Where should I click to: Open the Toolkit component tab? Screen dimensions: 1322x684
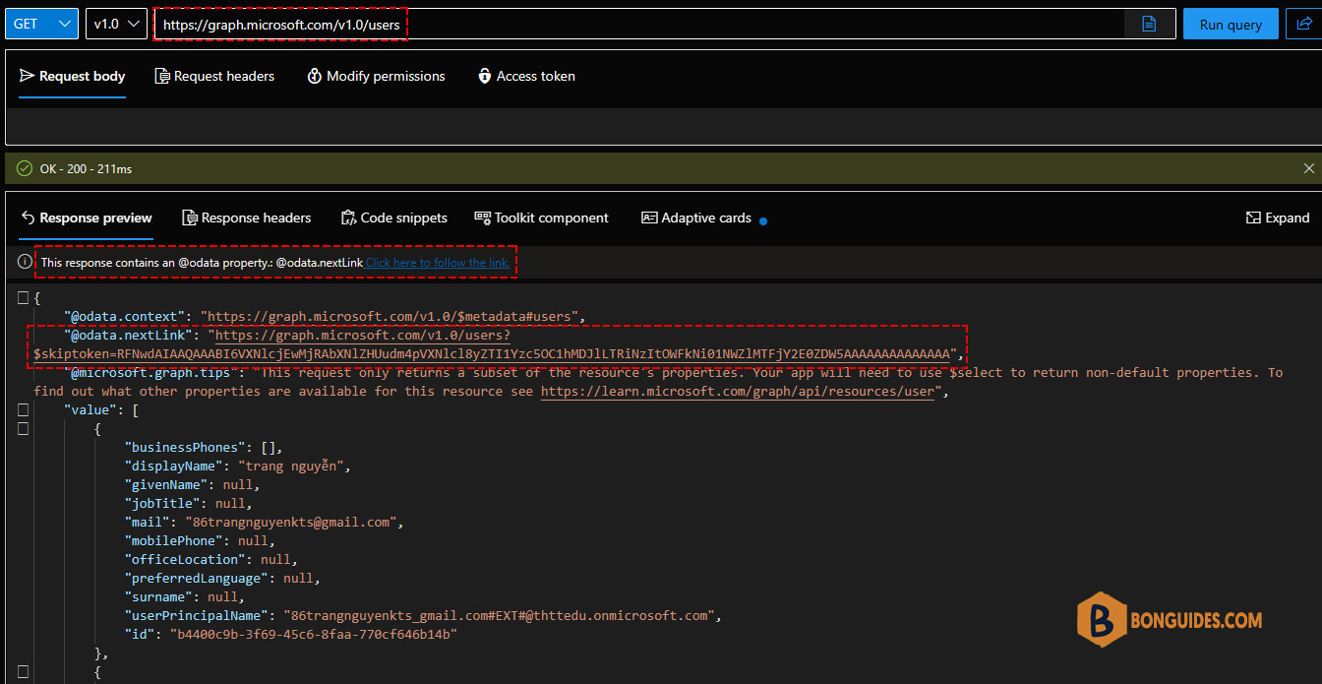541,218
